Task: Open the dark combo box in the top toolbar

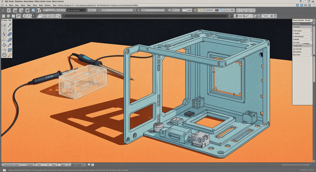Action: pos(76,10)
